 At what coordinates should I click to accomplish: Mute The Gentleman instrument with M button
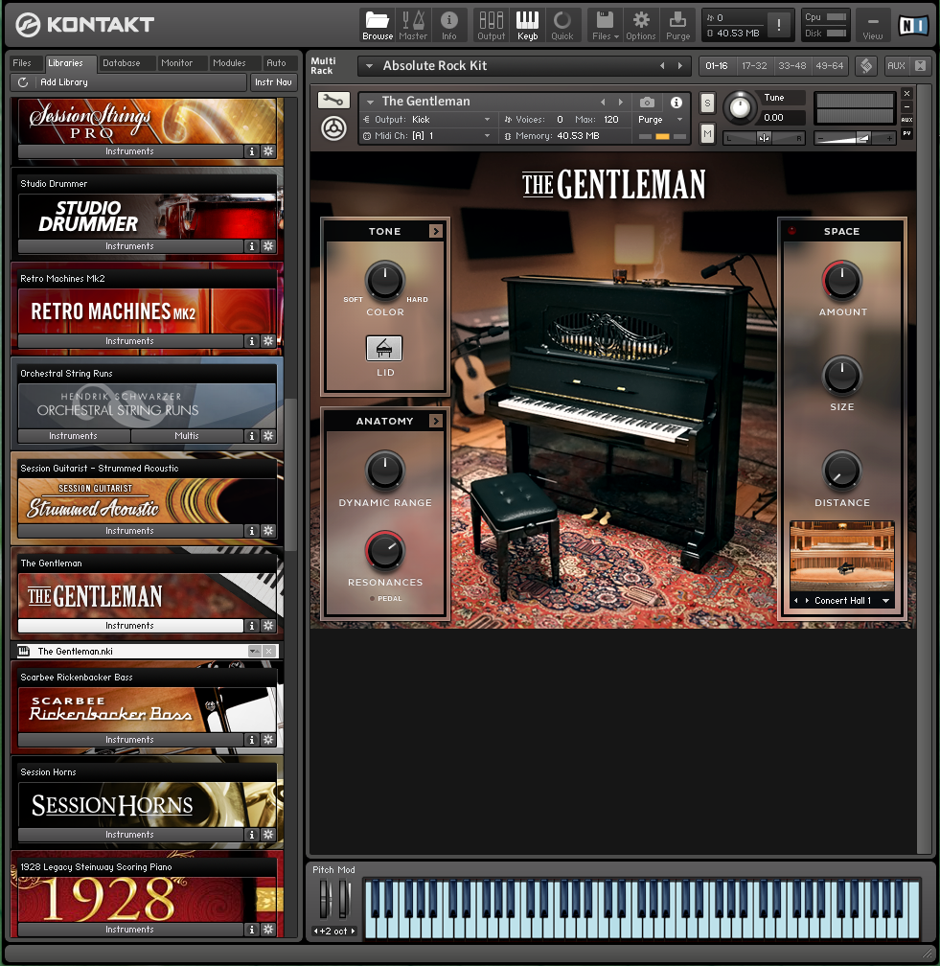click(x=707, y=133)
